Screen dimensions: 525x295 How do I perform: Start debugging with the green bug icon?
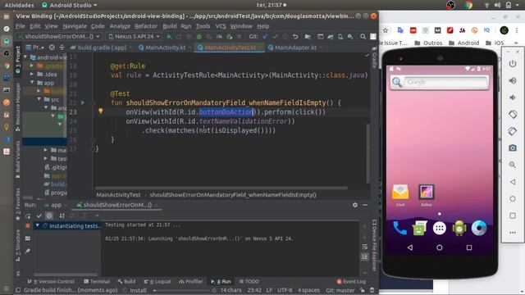[x=199, y=36]
